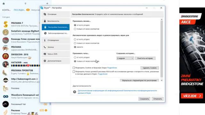Click Сохранить button
205x115 pixels.
coord(144,99)
